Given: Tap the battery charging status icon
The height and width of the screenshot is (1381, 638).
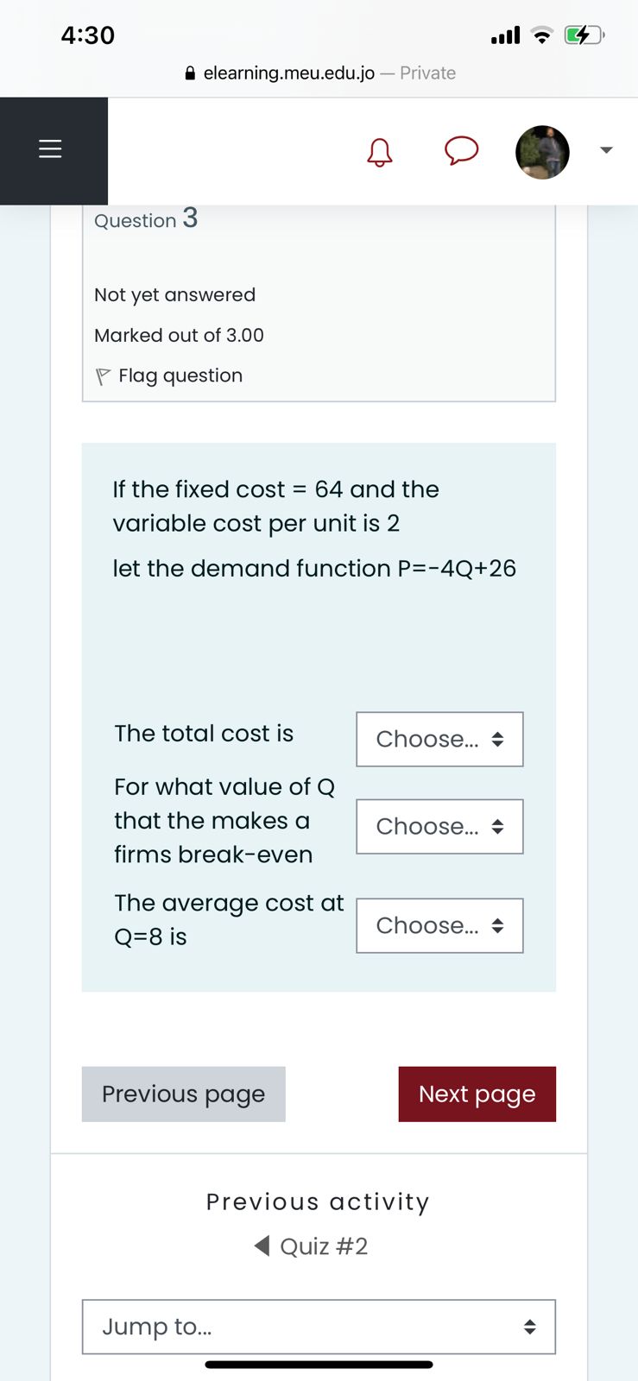Looking at the screenshot, I should point(584,35).
